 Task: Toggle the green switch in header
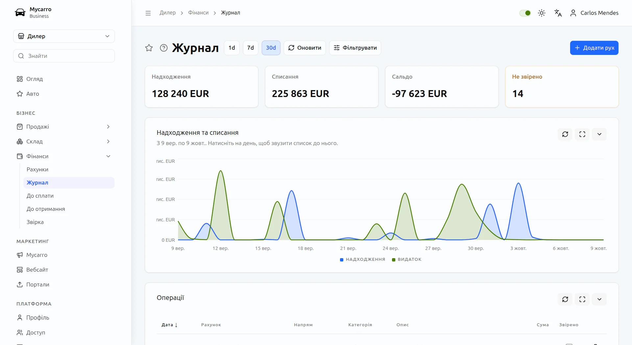coord(525,13)
